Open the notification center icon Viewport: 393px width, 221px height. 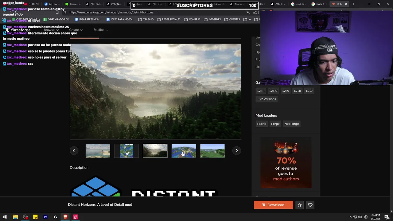[x=387, y=217]
